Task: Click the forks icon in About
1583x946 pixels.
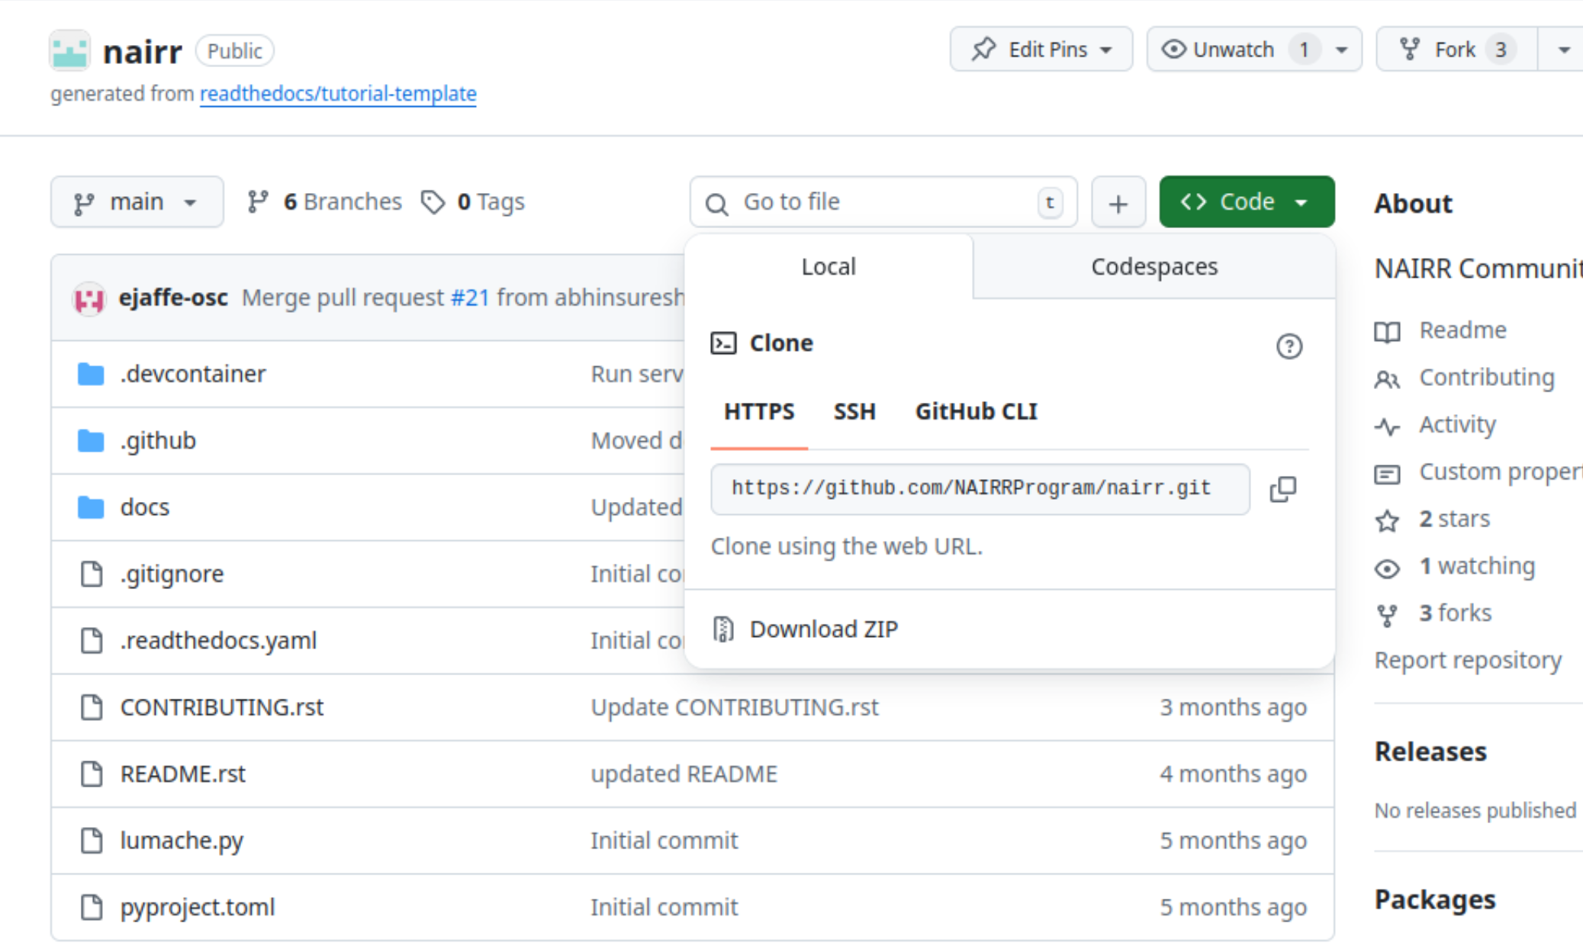Action: [1387, 615]
